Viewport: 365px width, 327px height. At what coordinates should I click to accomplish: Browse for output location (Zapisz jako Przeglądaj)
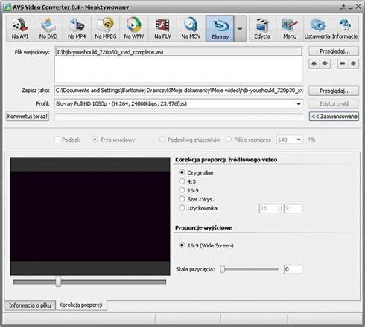334,91
